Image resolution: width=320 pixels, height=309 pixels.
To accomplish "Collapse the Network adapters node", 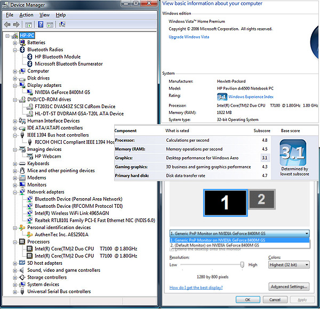I will pos(15,192).
